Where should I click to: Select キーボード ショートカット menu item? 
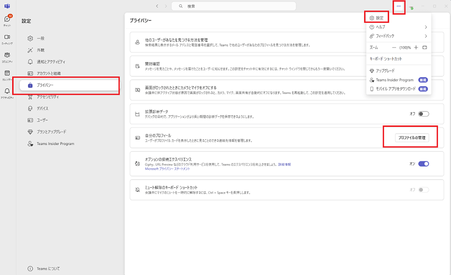click(x=386, y=59)
